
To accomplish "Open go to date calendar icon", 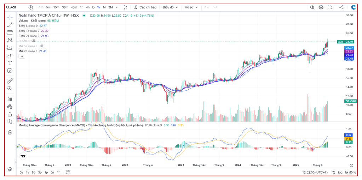I will [68, 172].
